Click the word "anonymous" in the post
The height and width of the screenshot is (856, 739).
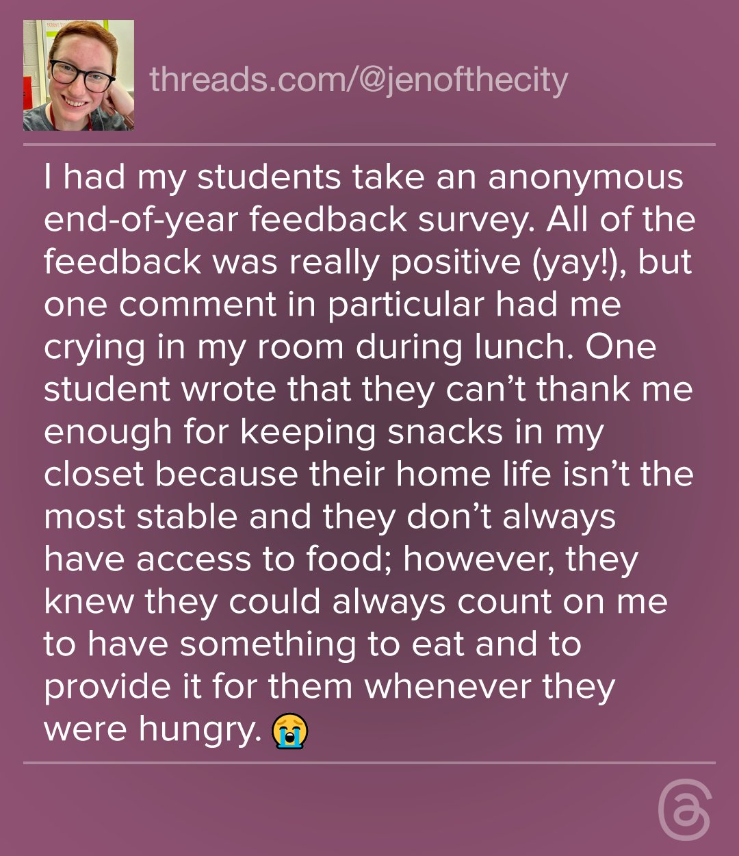[586, 177]
